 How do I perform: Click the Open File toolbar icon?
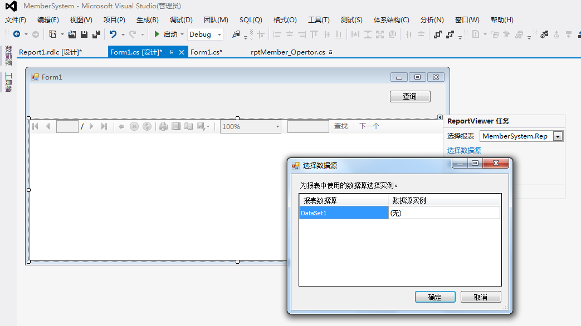[x=72, y=34]
